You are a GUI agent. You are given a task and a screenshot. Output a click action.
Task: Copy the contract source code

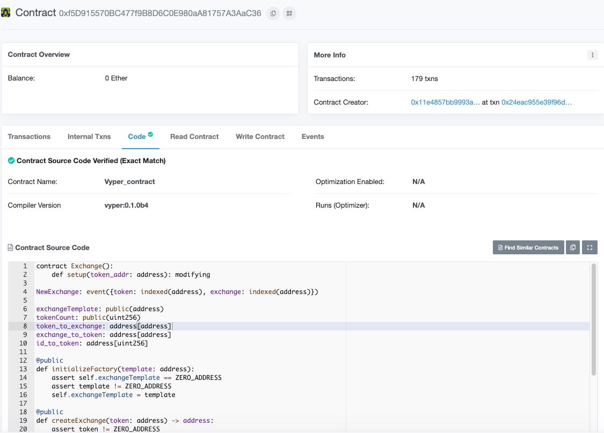click(573, 247)
